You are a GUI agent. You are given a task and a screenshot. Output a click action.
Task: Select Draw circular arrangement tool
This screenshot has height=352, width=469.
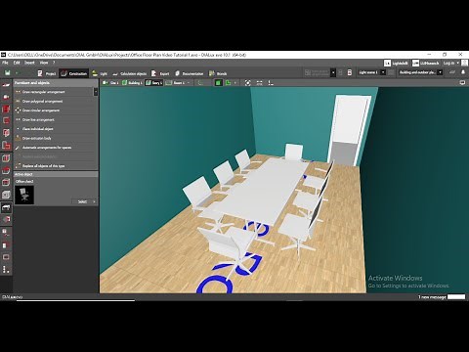[x=54, y=110]
